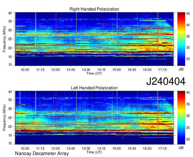Click the 25 label on Right Handed colorbar

pyautogui.click(x=188, y=59)
